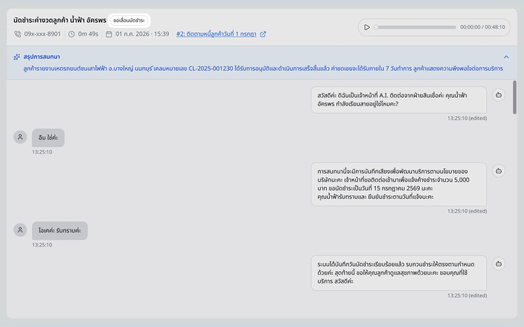
Task: Click the audio progress slider handle
Action: pos(376,27)
